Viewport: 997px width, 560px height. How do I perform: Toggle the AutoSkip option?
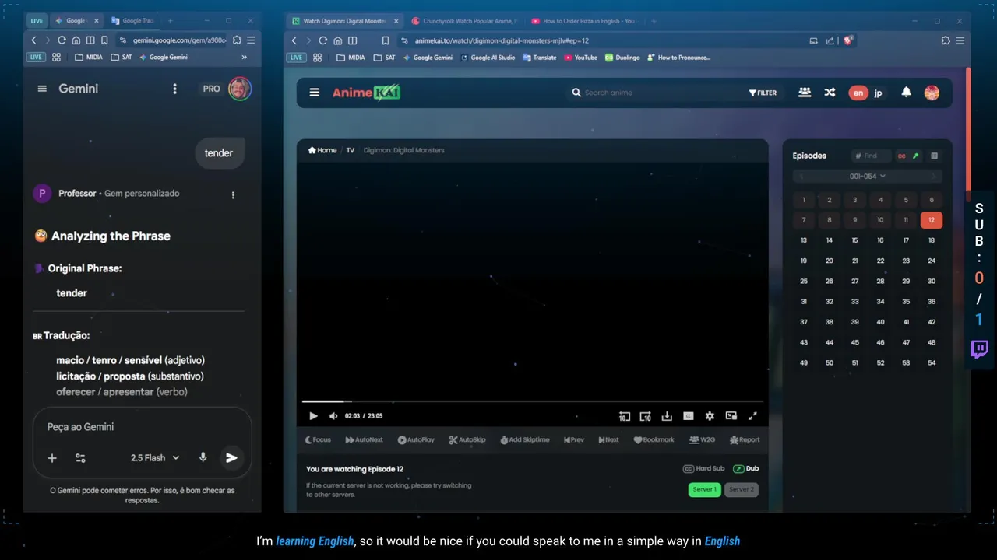click(467, 440)
